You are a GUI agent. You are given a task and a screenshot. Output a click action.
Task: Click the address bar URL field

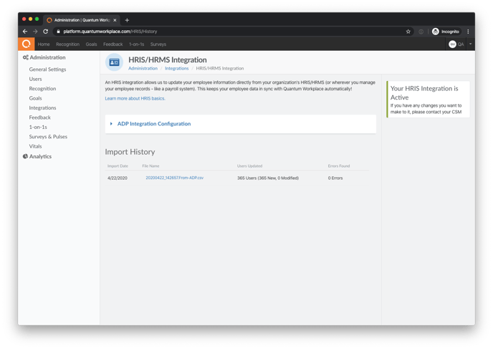[233, 32]
